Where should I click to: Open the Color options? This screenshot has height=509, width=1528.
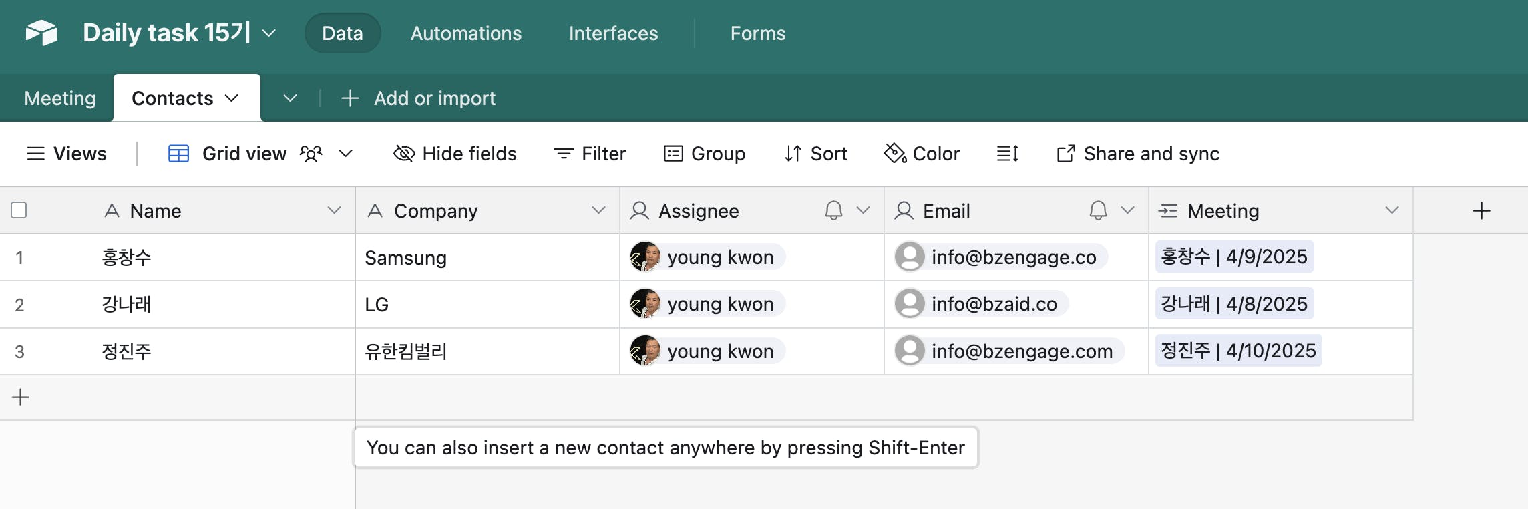click(922, 154)
